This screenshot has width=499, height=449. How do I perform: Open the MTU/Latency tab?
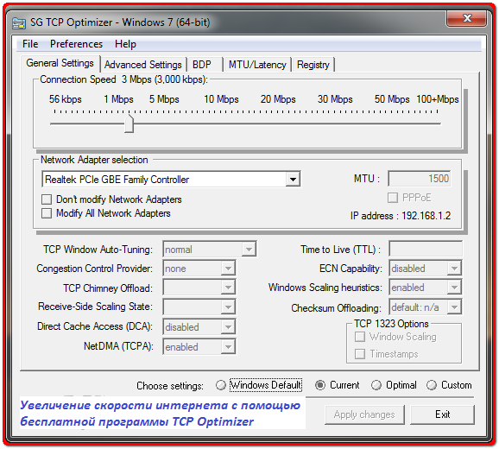(257, 65)
